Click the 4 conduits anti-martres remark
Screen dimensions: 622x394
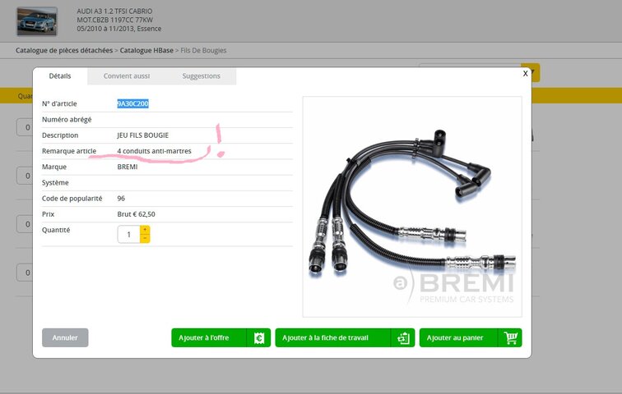[155, 151]
